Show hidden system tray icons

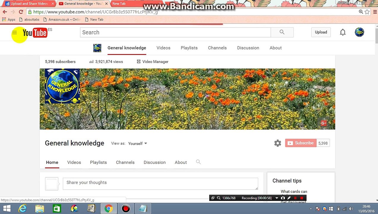click(x=312, y=209)
